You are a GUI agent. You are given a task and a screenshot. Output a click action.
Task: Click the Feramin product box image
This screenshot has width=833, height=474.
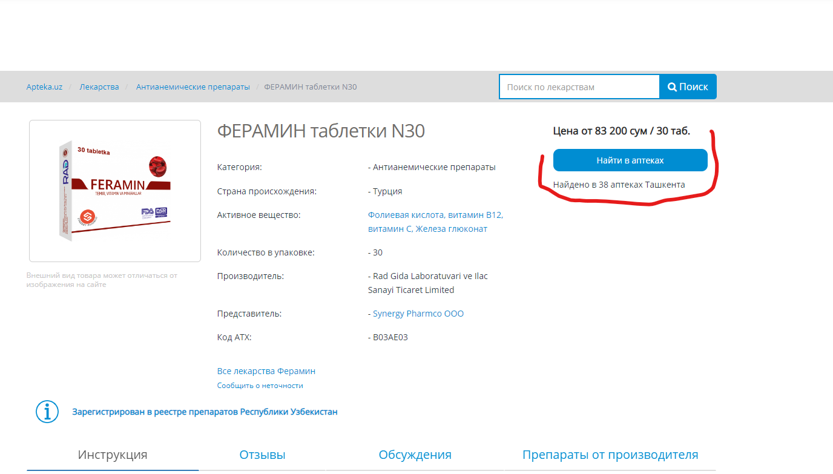115,191
